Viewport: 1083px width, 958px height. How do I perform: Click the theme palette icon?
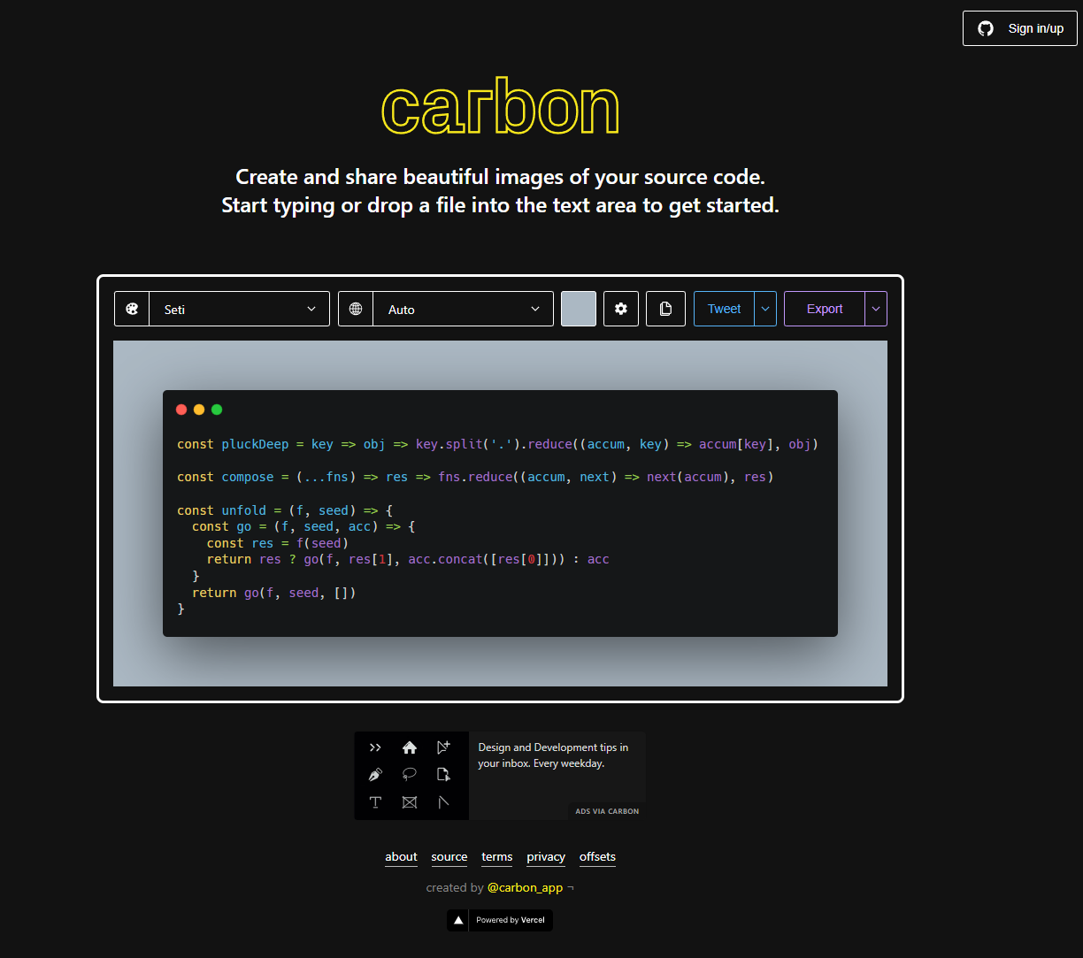point(132,309)
